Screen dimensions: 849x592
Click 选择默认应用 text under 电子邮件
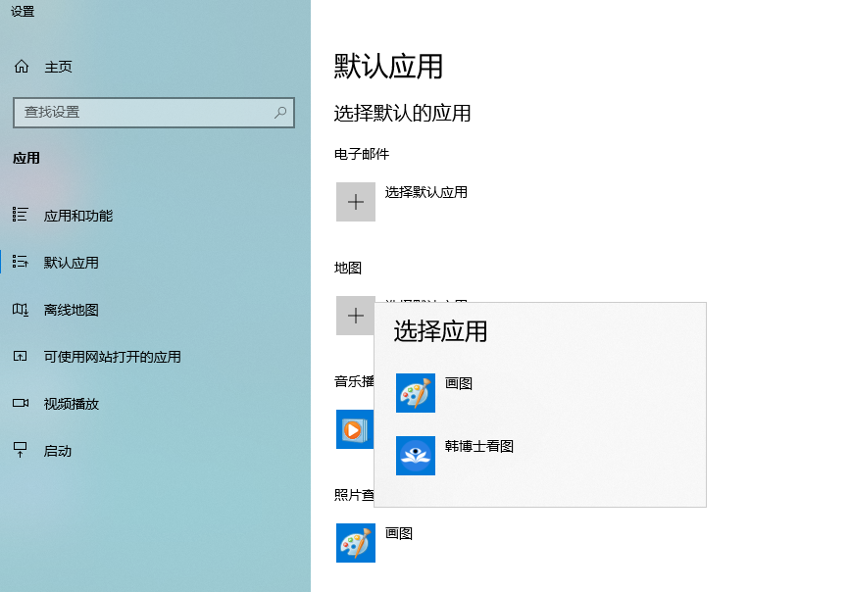click(425, 192)
